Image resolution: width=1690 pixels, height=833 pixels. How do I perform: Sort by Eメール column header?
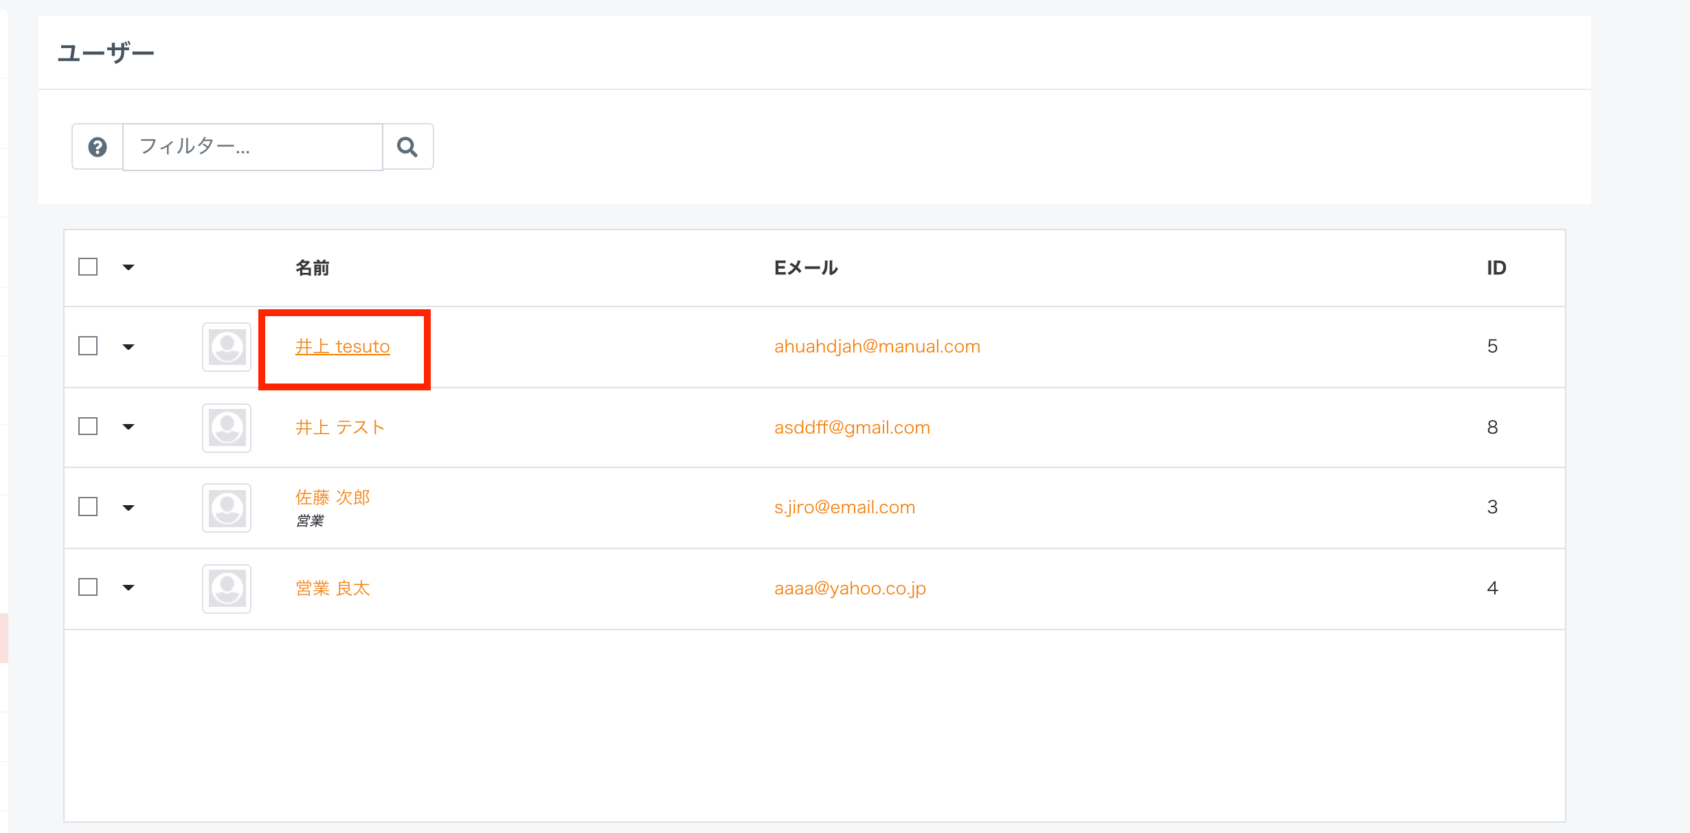pyautogui.click(x=806, y=268)
